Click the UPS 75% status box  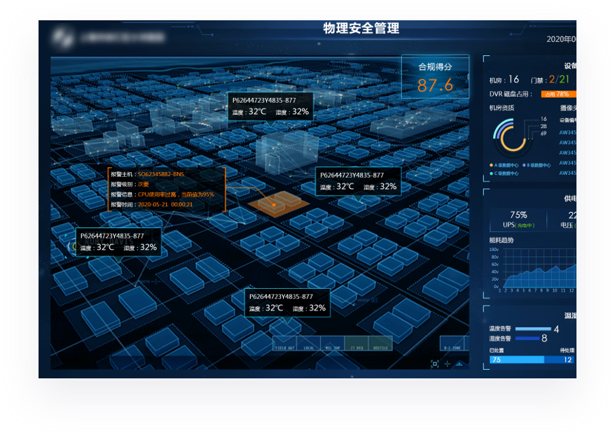pyautogui.click(x=518, y=220)
